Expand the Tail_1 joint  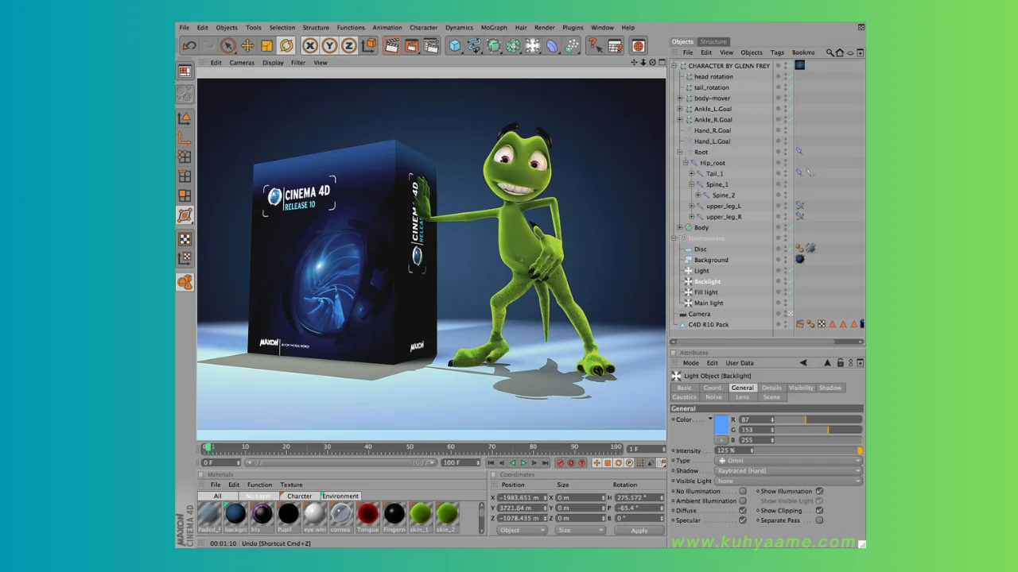pos(692,173)
